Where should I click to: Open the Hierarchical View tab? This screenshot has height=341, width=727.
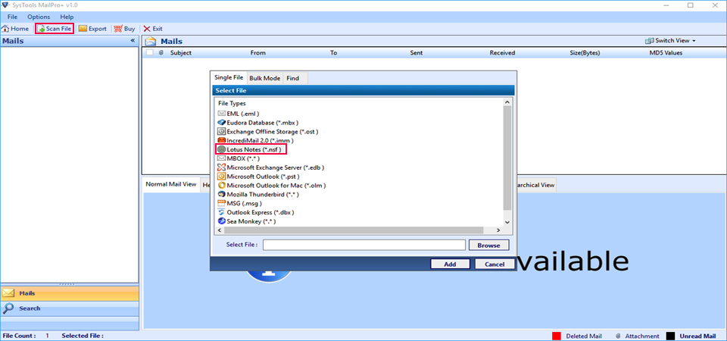535,185
